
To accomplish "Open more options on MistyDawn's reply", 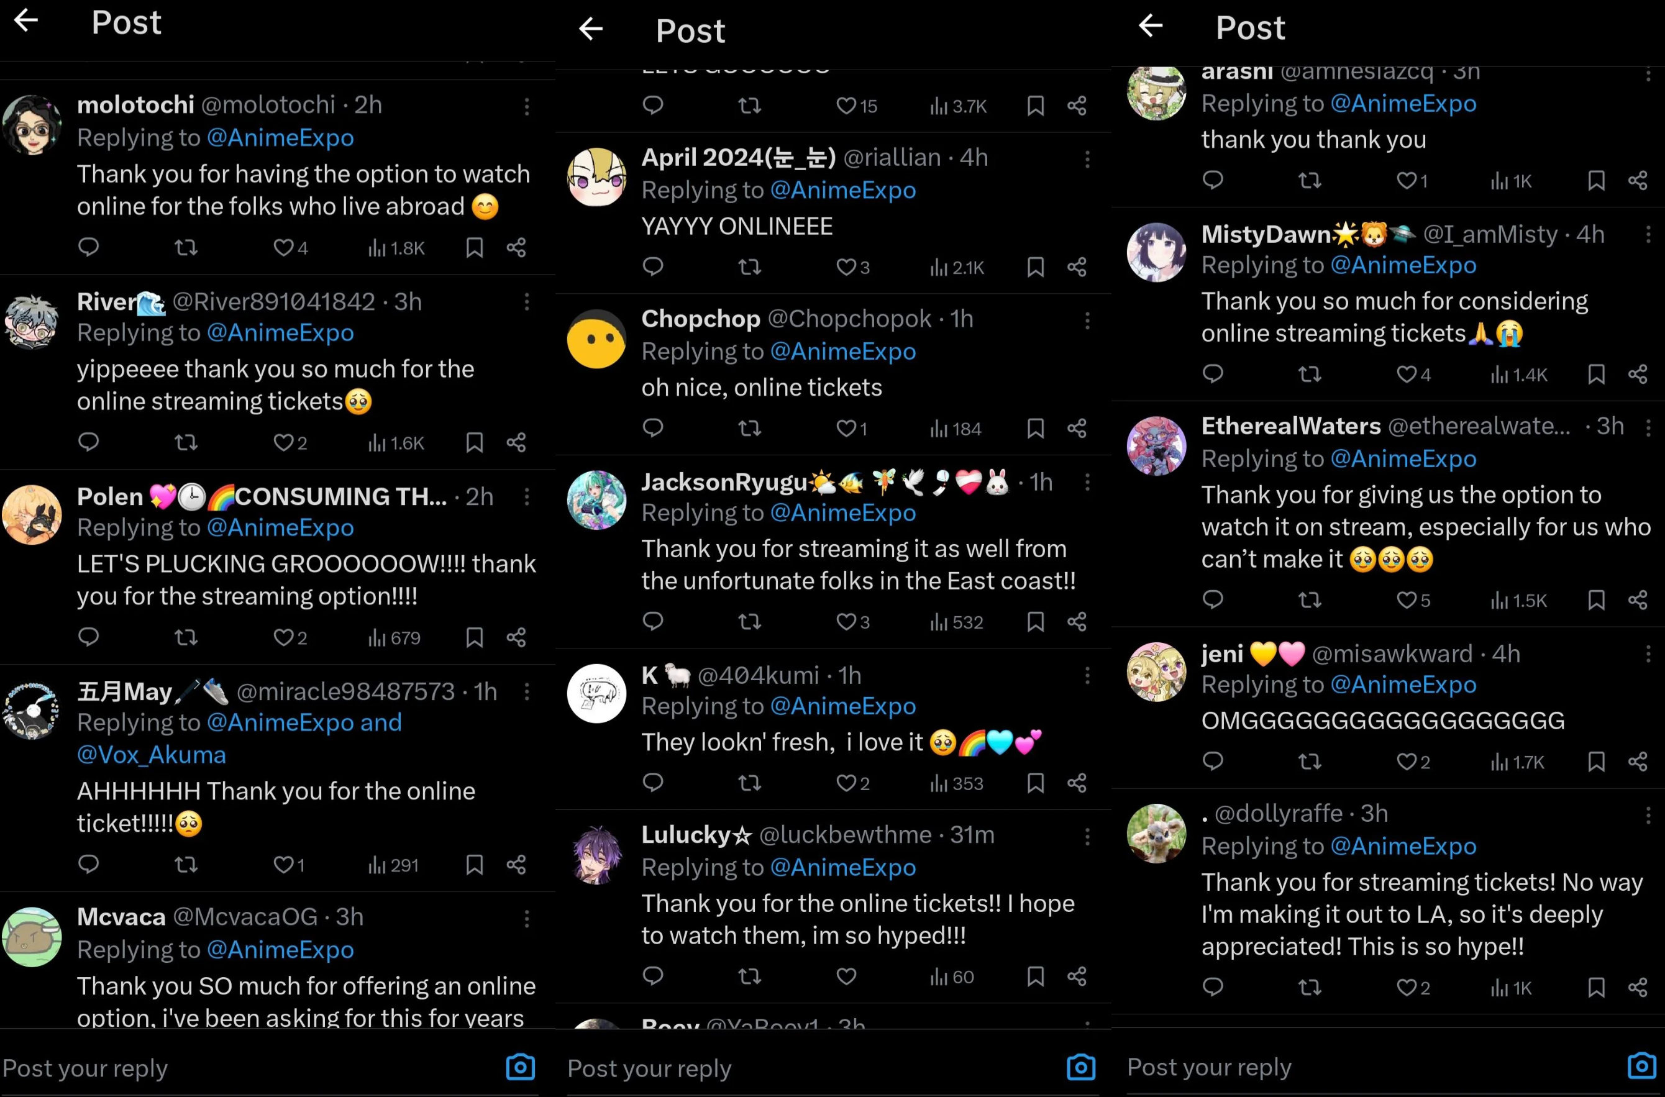I will pos(1648,234).
